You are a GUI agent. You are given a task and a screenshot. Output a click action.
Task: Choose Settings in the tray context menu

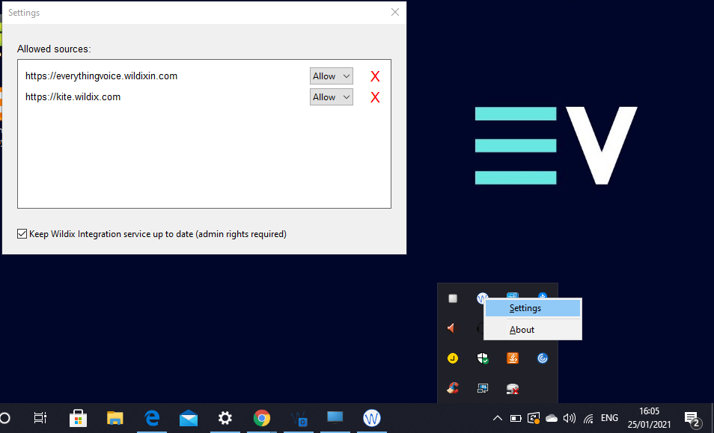533,308
